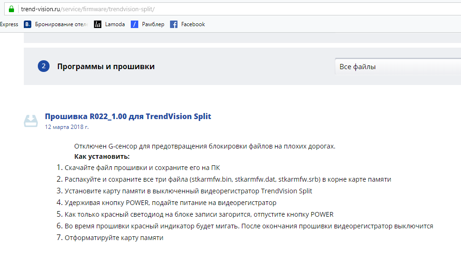Viewport: 461px width, 262px height.
Task: Open the Lamoda bookmark label
Action: click(115, 24)
